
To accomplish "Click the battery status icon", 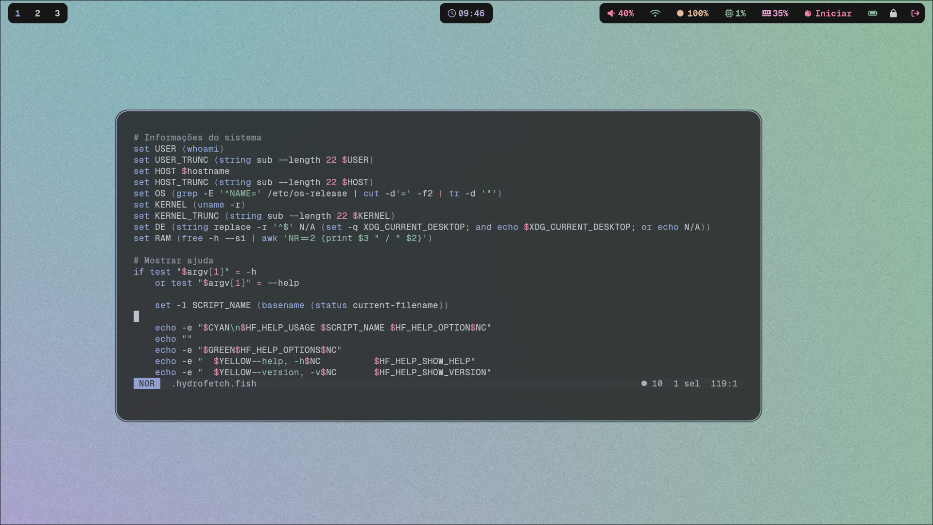I will 873,13.
